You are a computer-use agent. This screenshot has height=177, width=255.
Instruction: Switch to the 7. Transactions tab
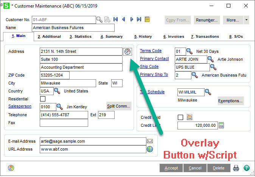[205, 37]
